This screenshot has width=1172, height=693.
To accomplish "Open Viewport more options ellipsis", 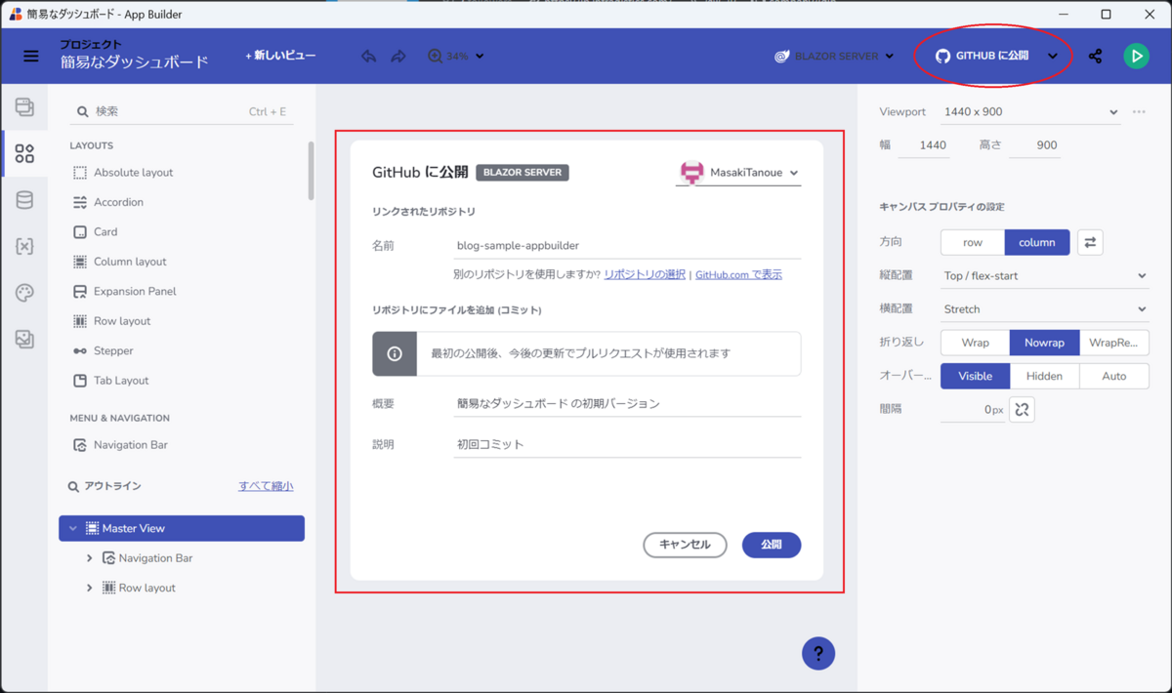I will tap(1139, 112).
